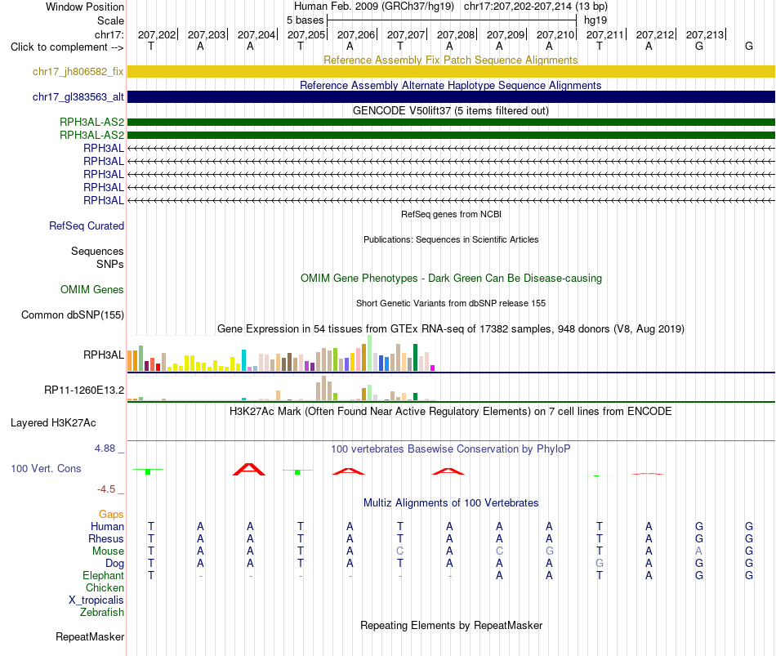Select the navy alternate haplotype alignment bar

(451, 96)
